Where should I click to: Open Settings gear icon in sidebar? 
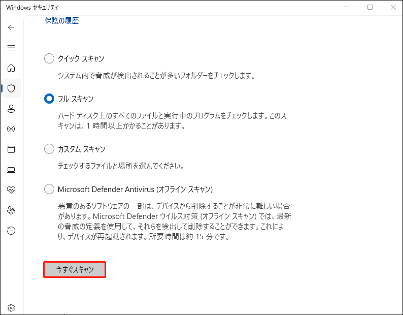pos(11,307)
